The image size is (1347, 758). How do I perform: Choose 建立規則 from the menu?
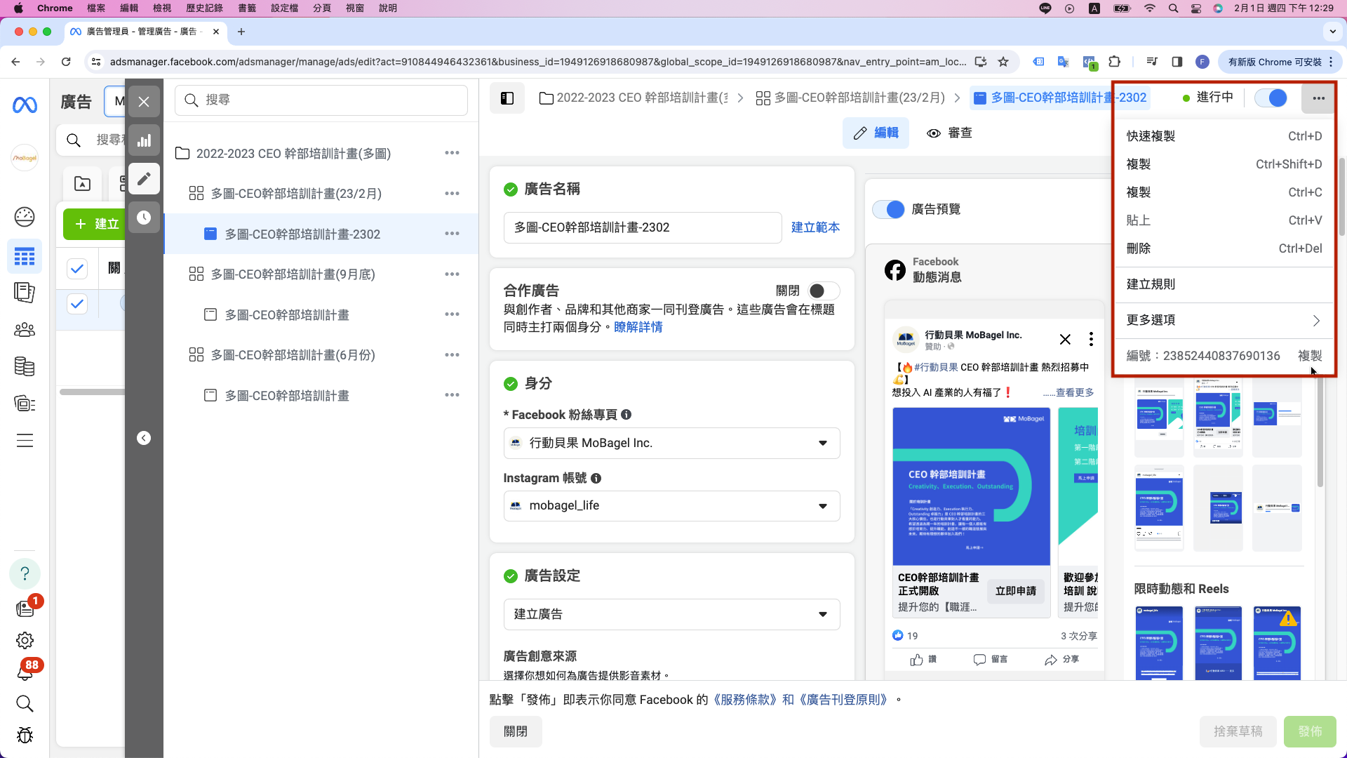point(1224,284)
